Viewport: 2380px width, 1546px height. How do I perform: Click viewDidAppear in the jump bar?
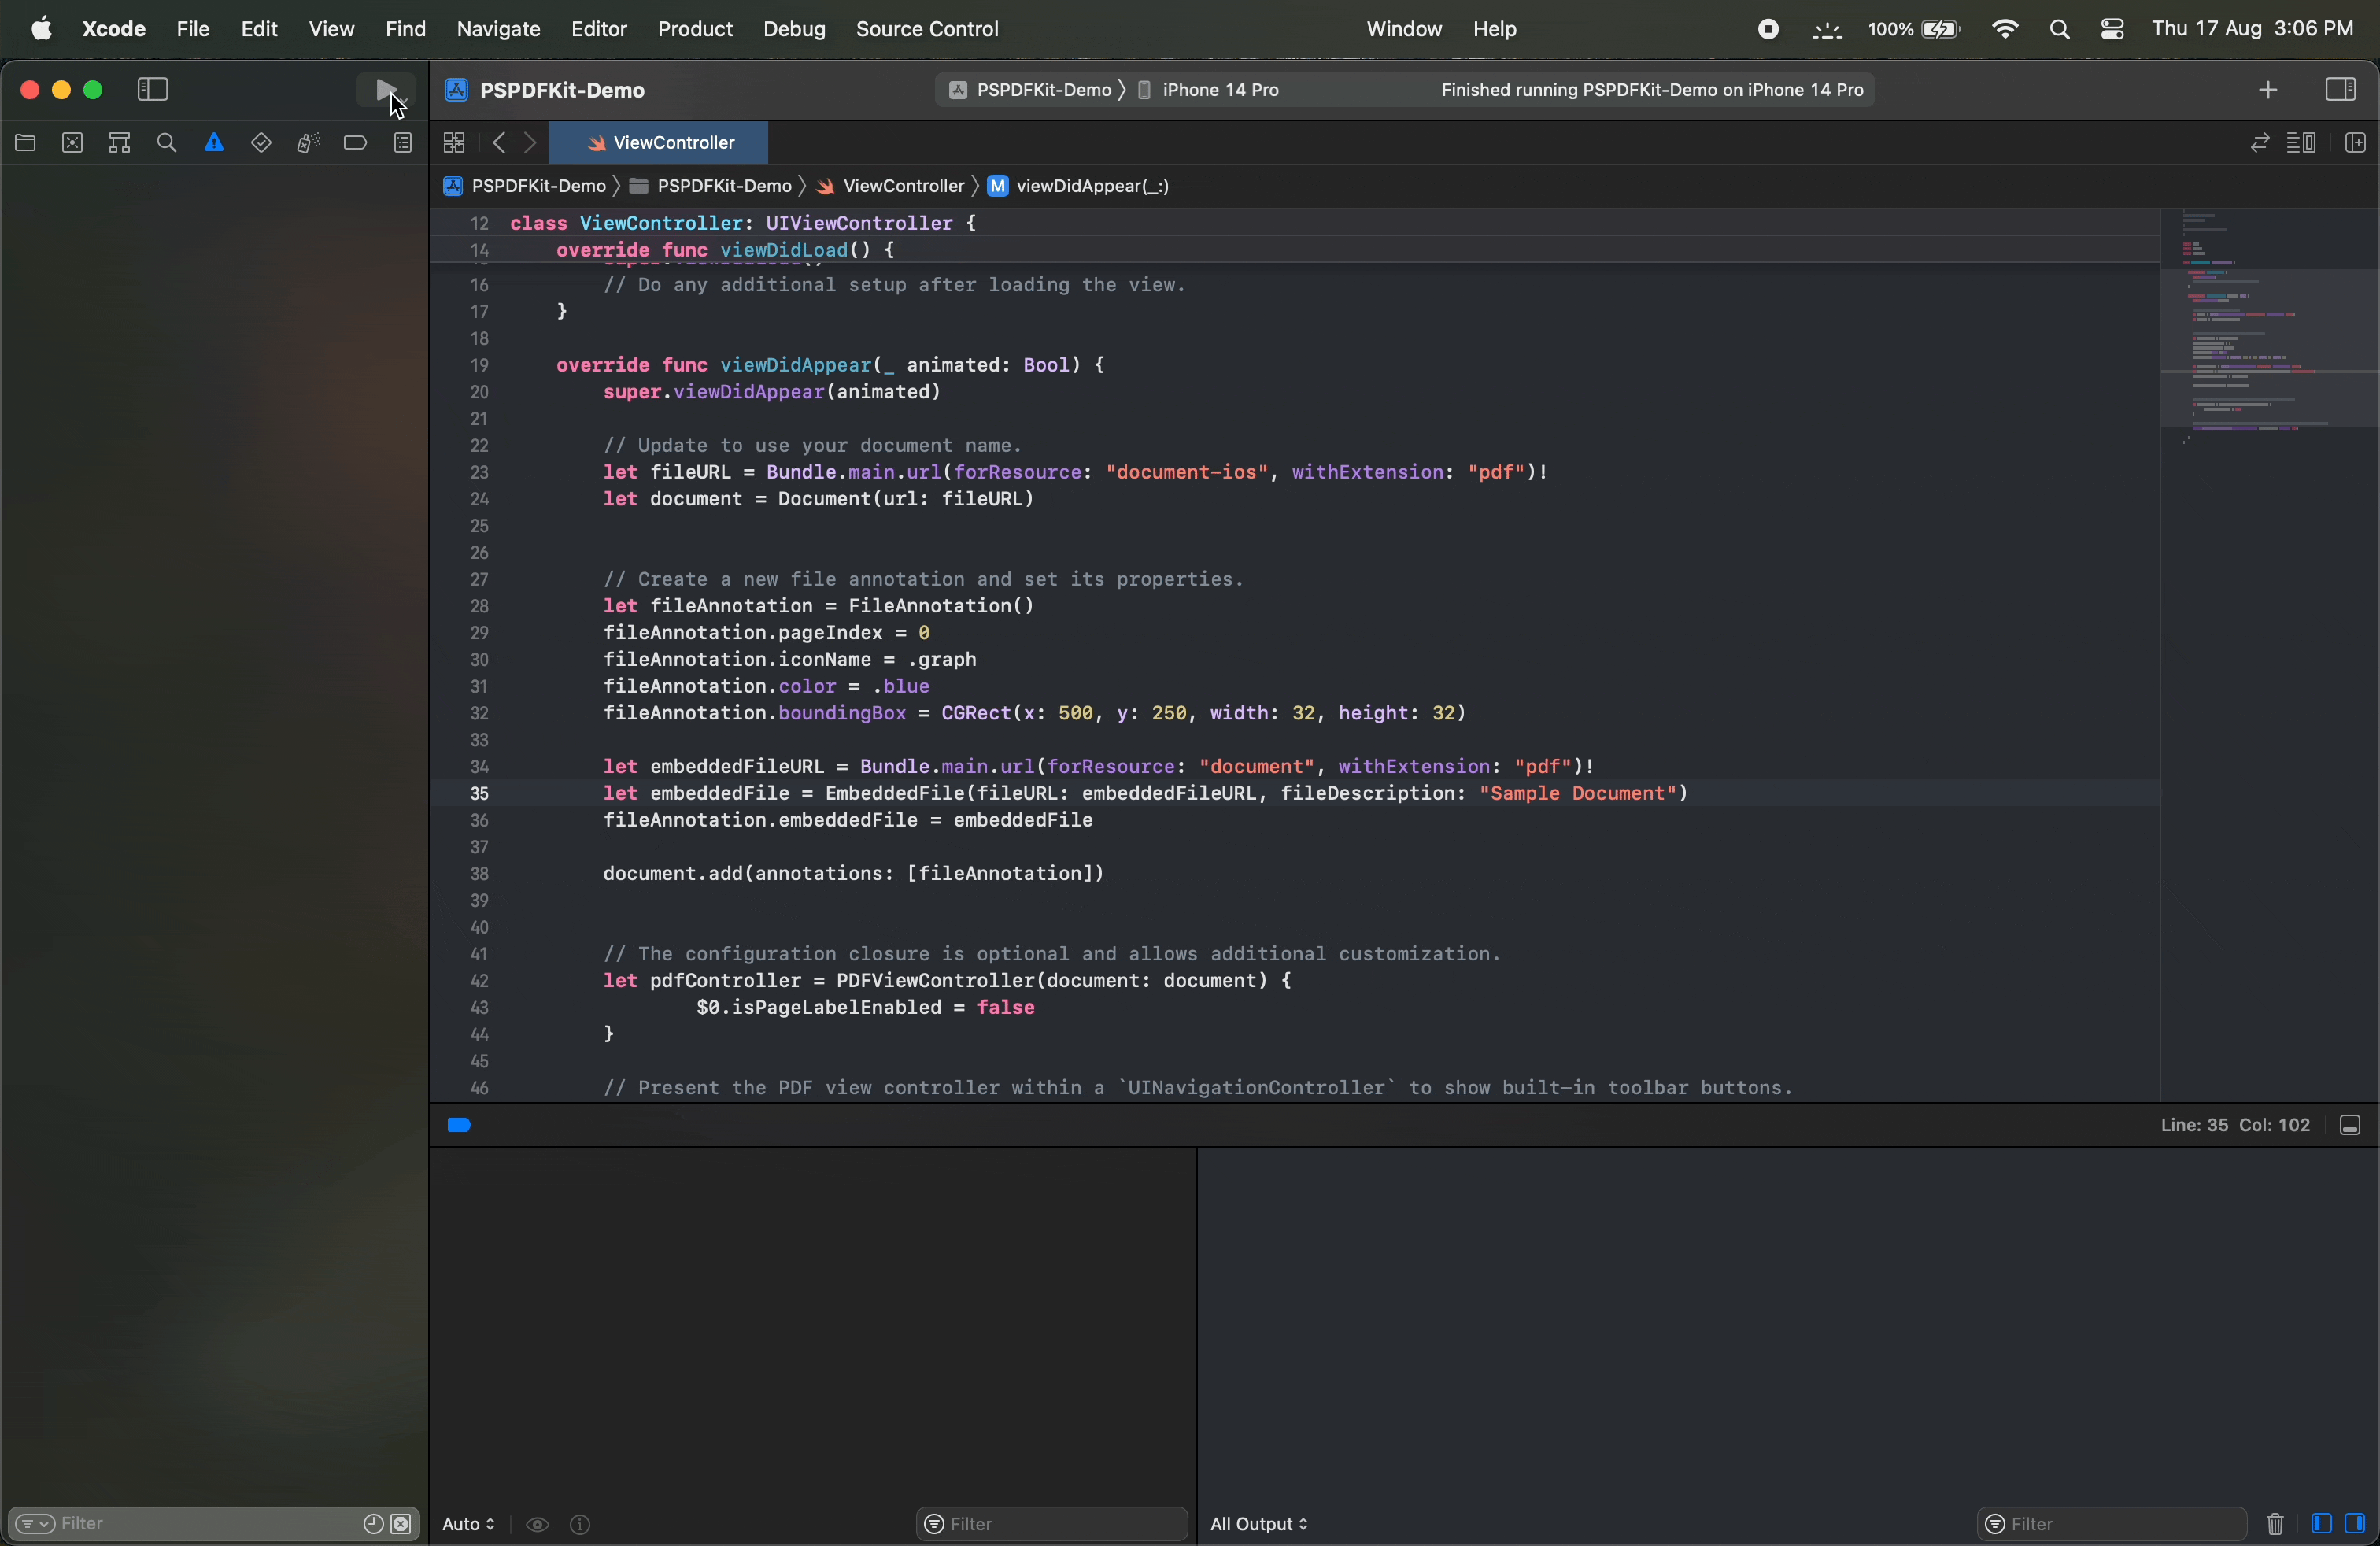(x=1093, y=187)
